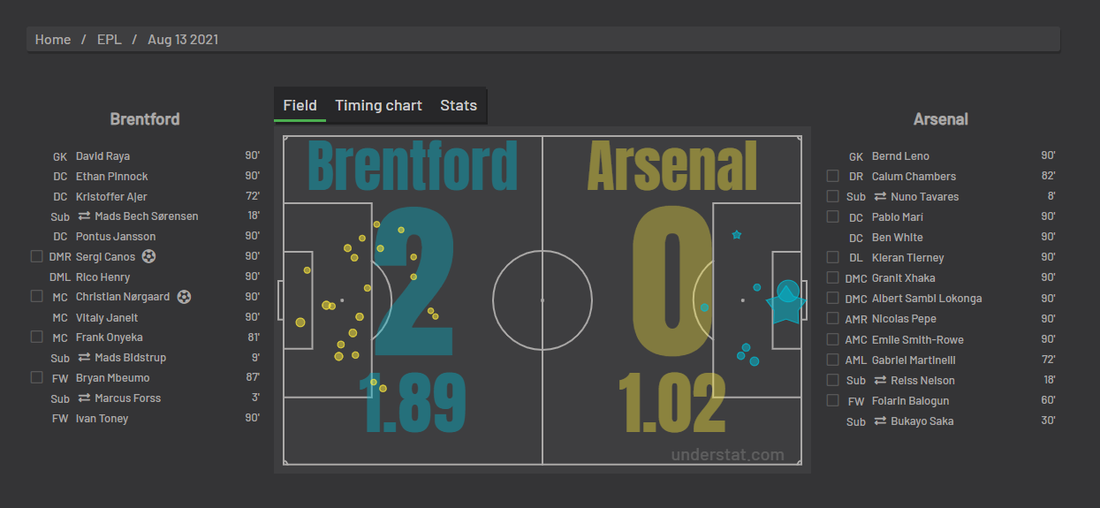Open Ivan Toney's player link
This screenshot has height=508, width=1100.
pyautogui.click(x=102, y=419)
